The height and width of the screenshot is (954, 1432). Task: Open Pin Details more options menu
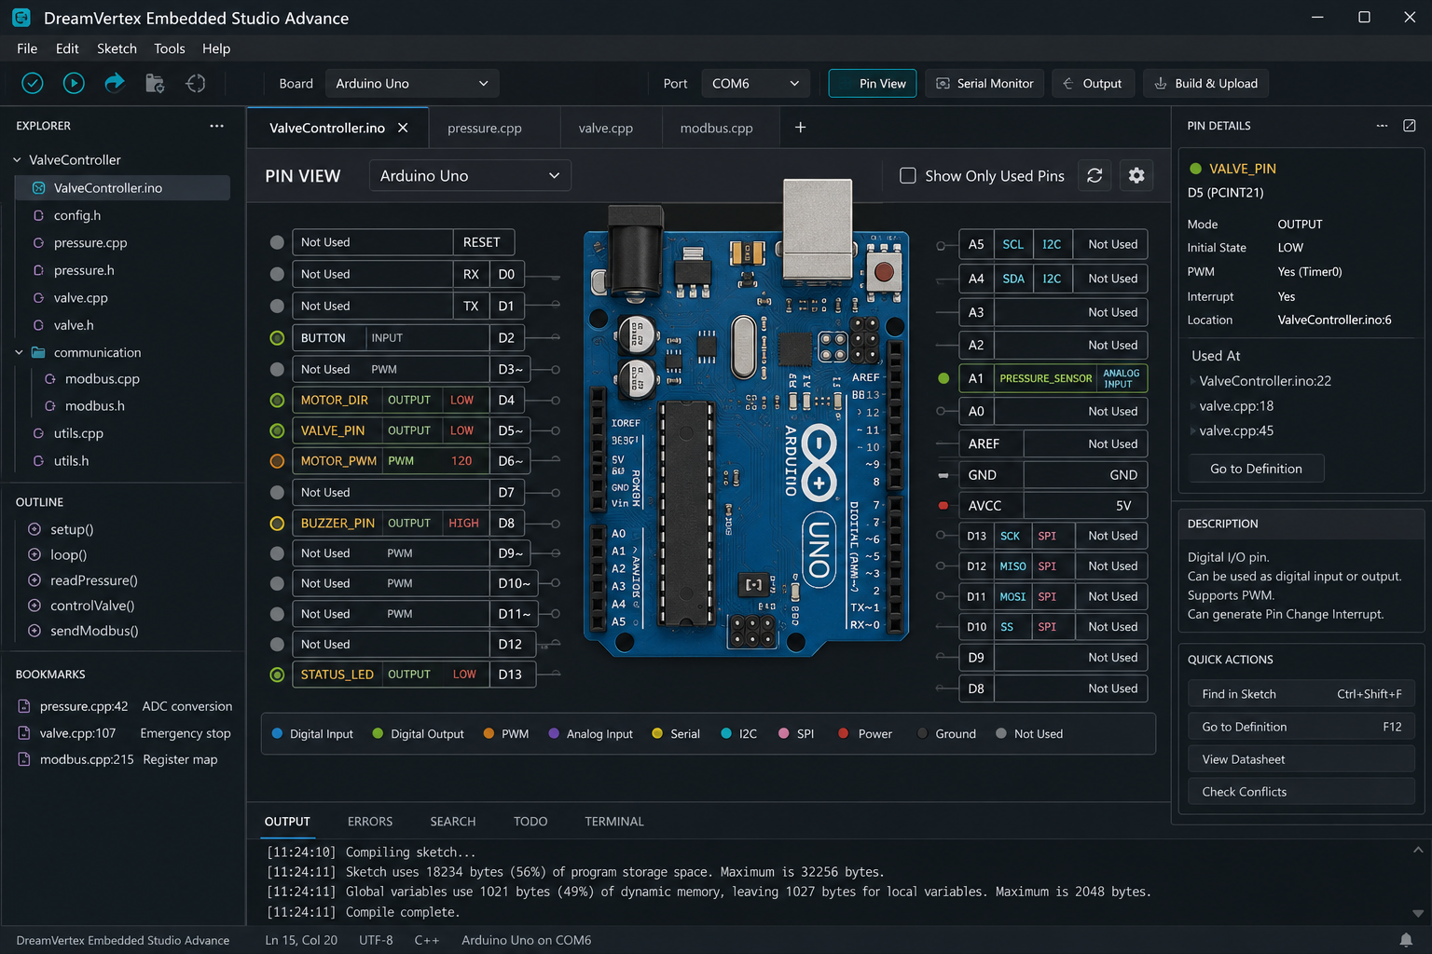(x=1382, y=126)
